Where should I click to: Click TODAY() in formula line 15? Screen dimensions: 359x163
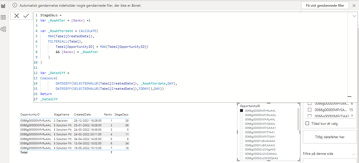point(145,89)
